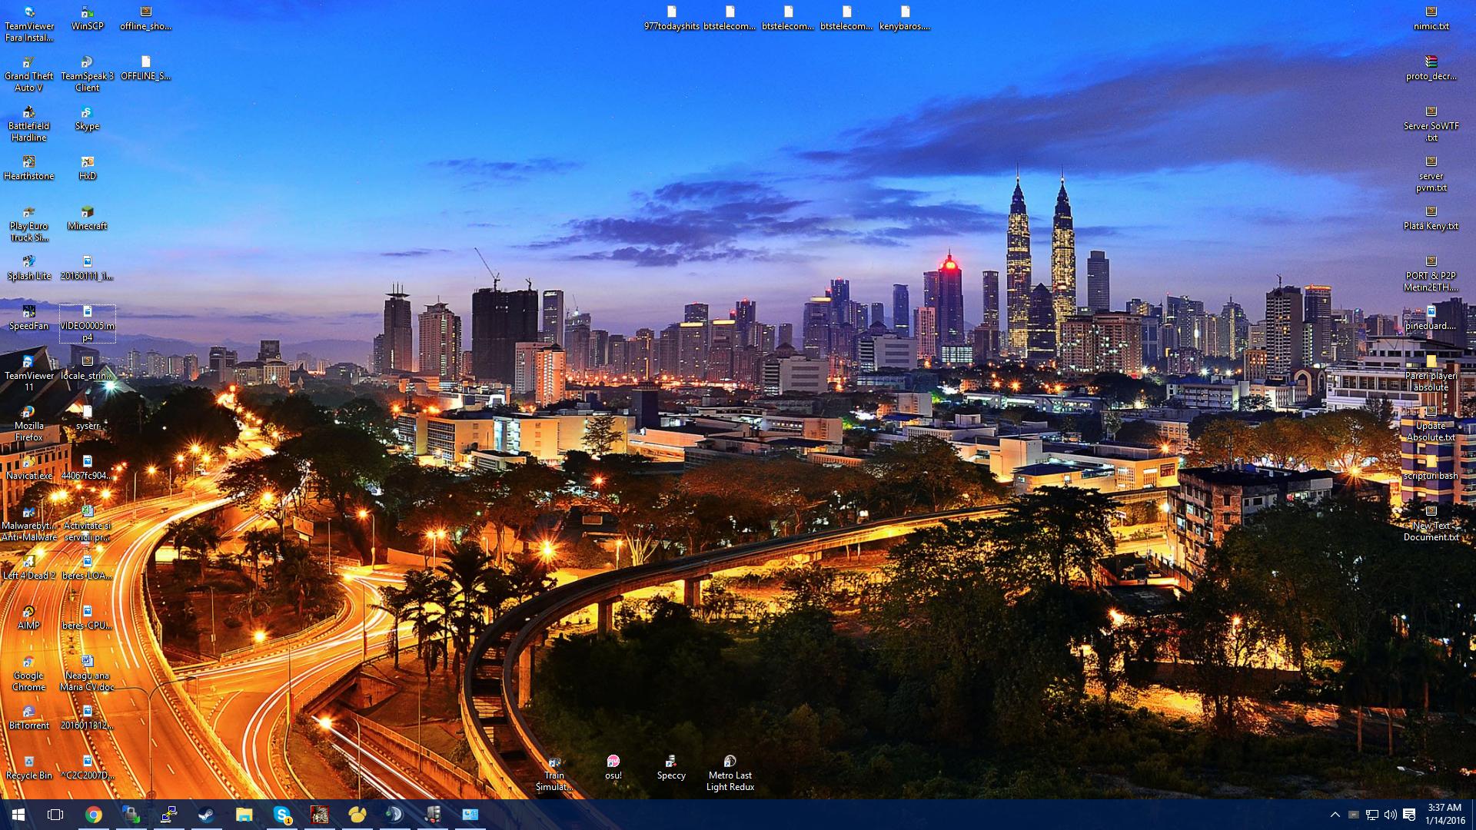Open the Google Chrome desktop shortcut
1476x830 pixels.
(x=28, y=674)
